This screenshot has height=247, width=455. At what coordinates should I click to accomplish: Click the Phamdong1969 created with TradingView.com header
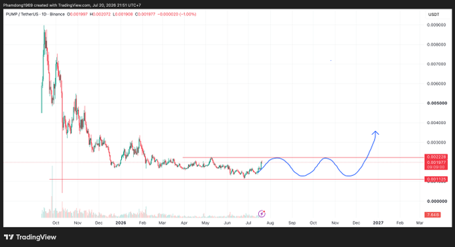(x=72, y=5)
